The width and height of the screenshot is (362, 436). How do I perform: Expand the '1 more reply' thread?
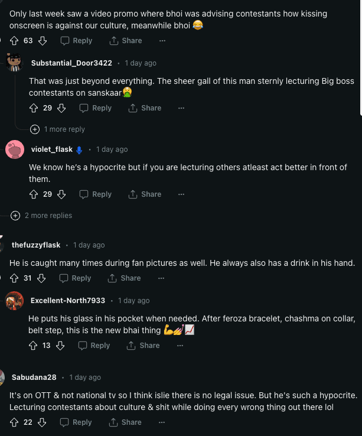[x=58, y=129]
